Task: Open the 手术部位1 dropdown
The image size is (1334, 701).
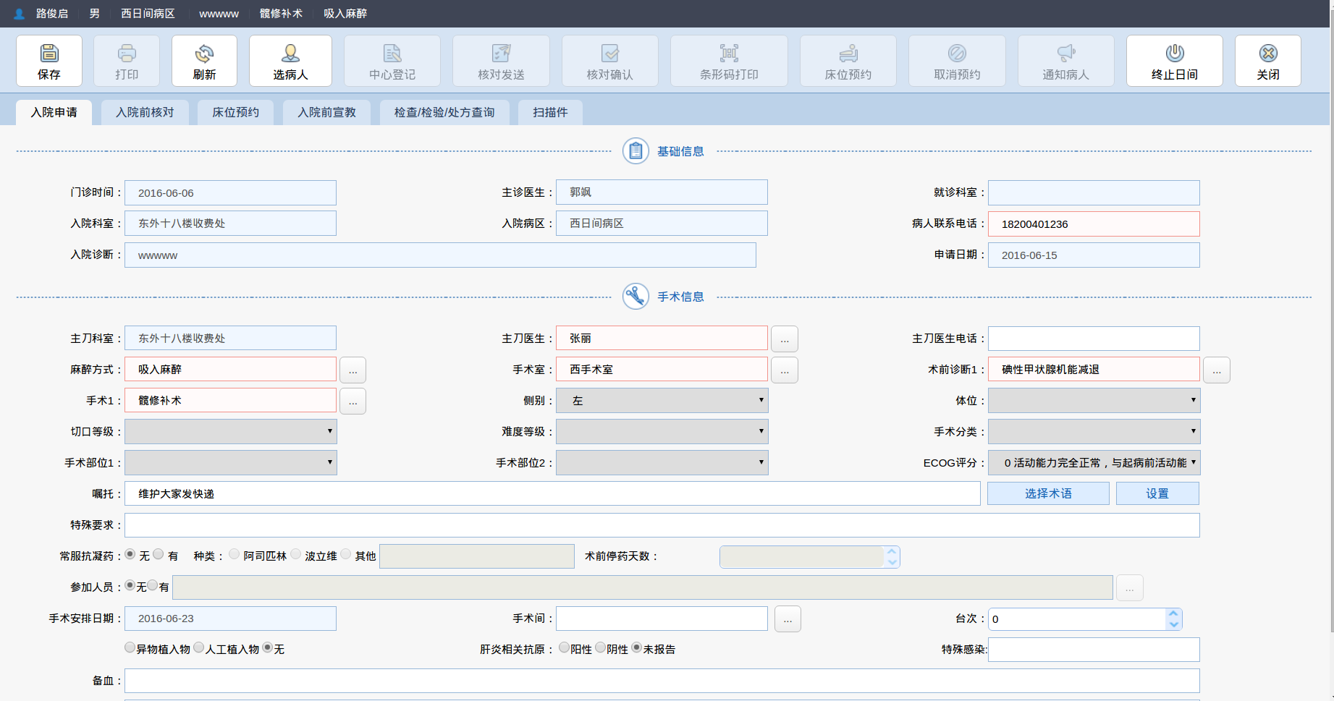Action: pyautogui.click(x=231, y=463)
